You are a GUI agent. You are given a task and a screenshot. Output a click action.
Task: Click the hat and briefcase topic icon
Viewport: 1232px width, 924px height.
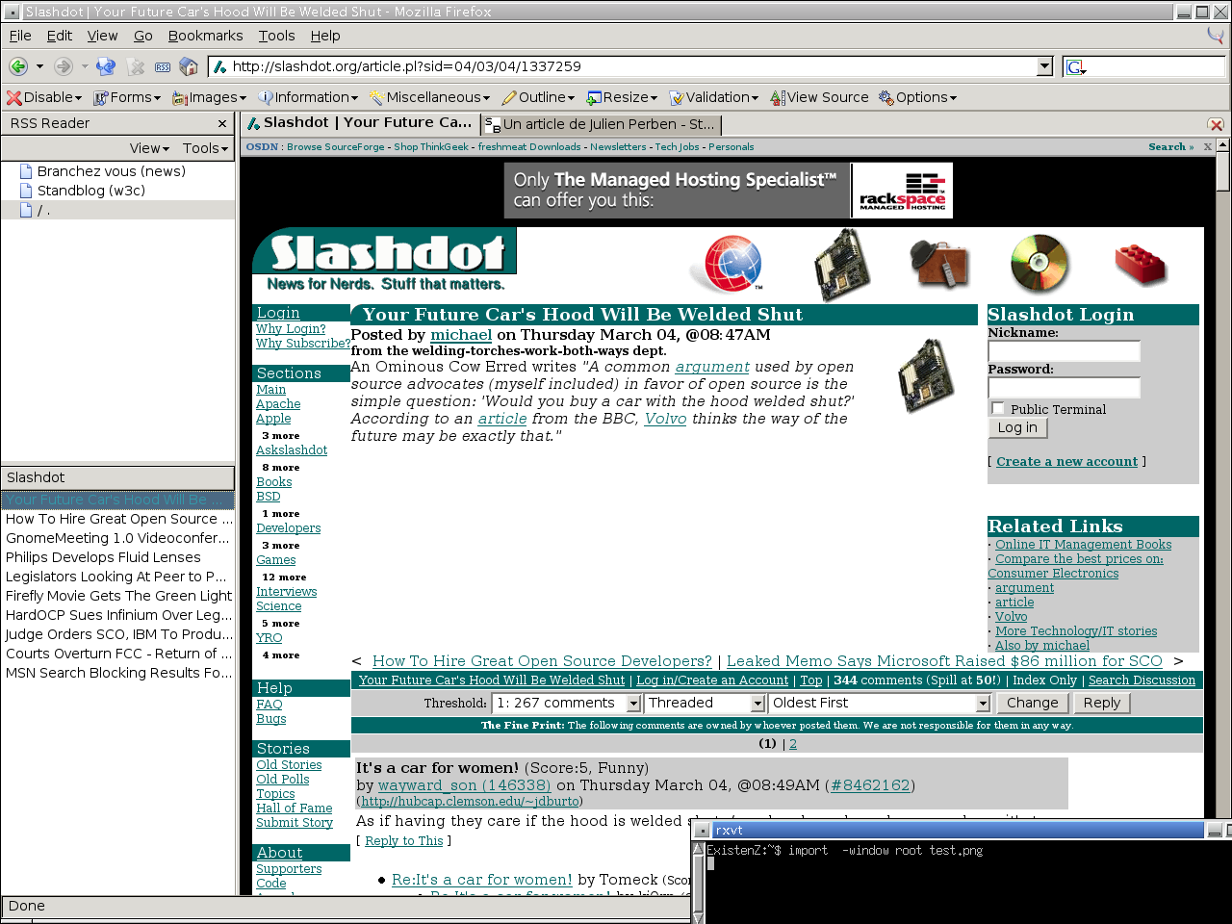click(x=939, y=263)
